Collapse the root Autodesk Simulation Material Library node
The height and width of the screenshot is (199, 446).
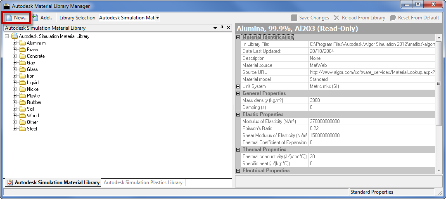(7, 36)
